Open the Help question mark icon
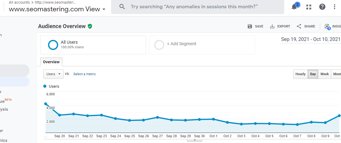Viewport: 341px width, 143px height. pyautogui.click(x=322, y=7)
